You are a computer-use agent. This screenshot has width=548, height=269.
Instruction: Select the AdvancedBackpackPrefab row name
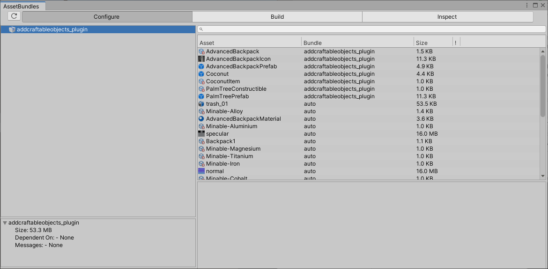tap(242, 66)
